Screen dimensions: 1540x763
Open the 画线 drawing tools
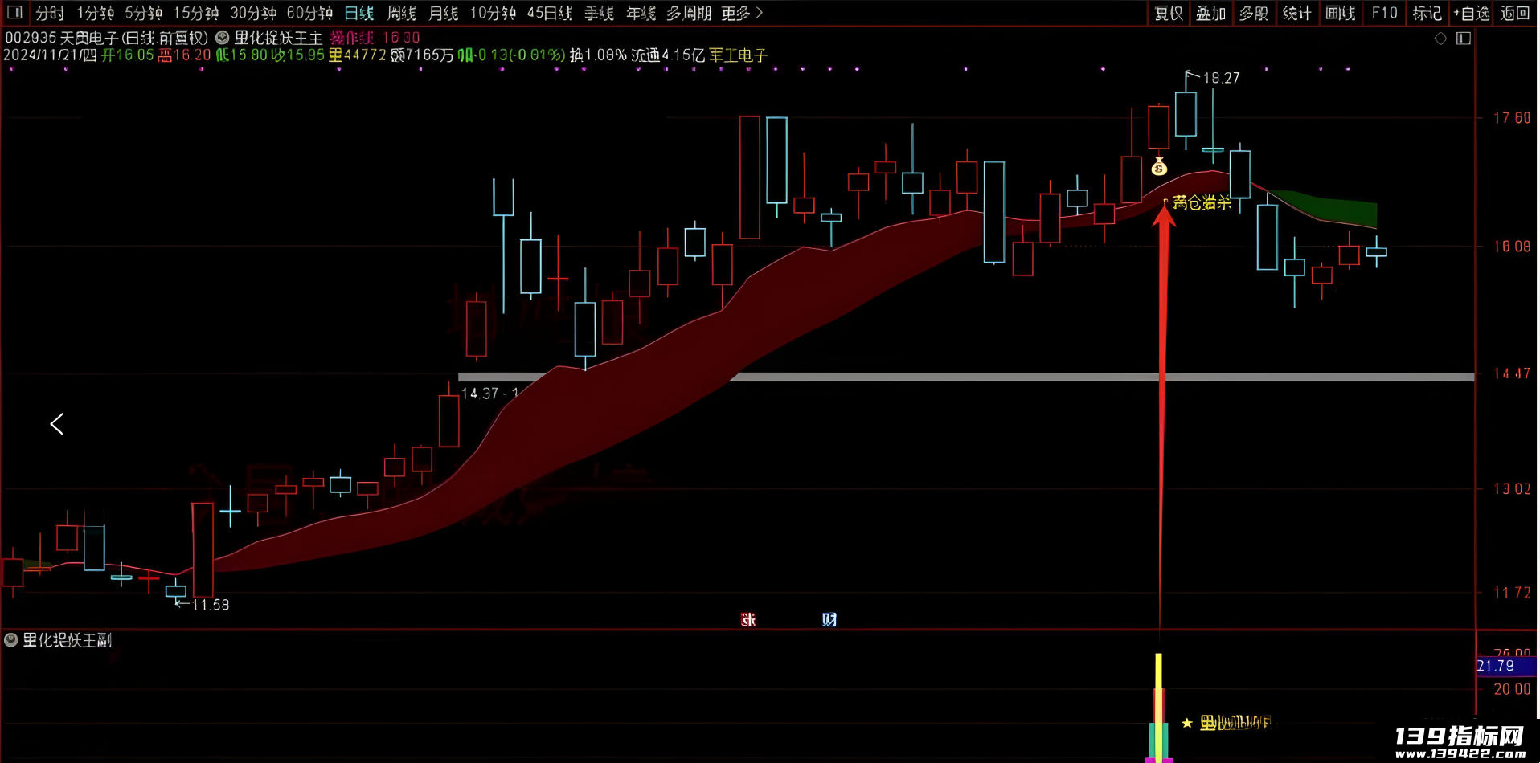[x=1341, y=13]
